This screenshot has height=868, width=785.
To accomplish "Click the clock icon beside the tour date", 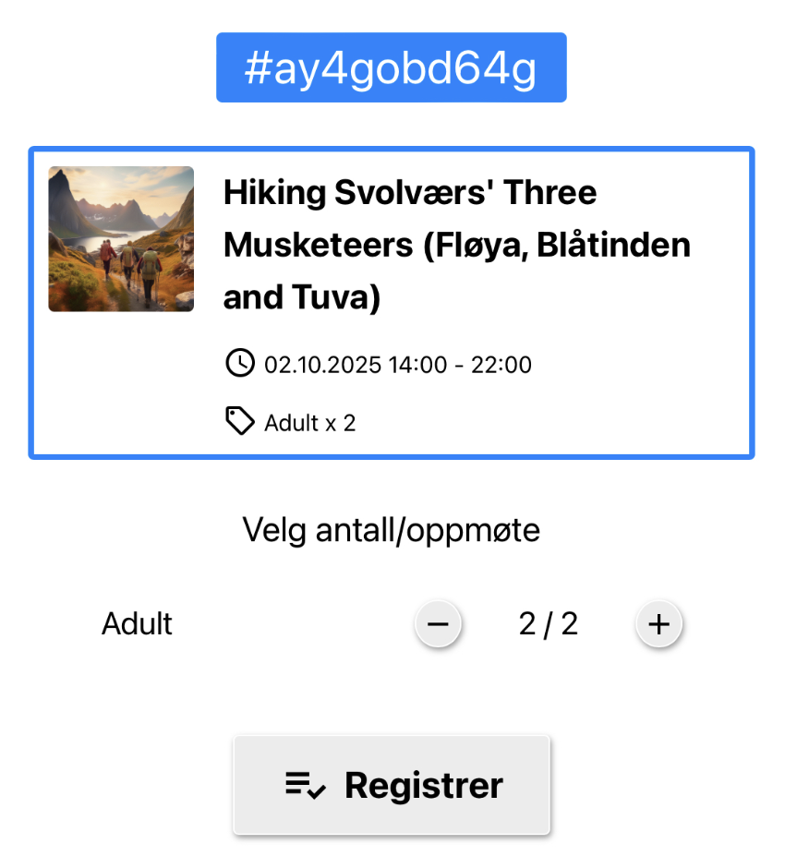I will tap(239, 363).
